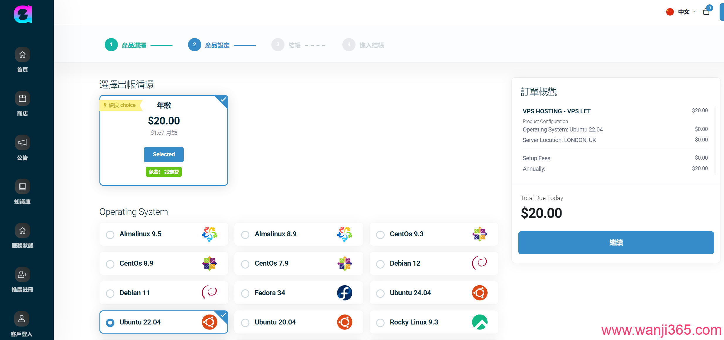Click the Debian 11 swirl logo
724x340 pixels.
pos(209,293)
